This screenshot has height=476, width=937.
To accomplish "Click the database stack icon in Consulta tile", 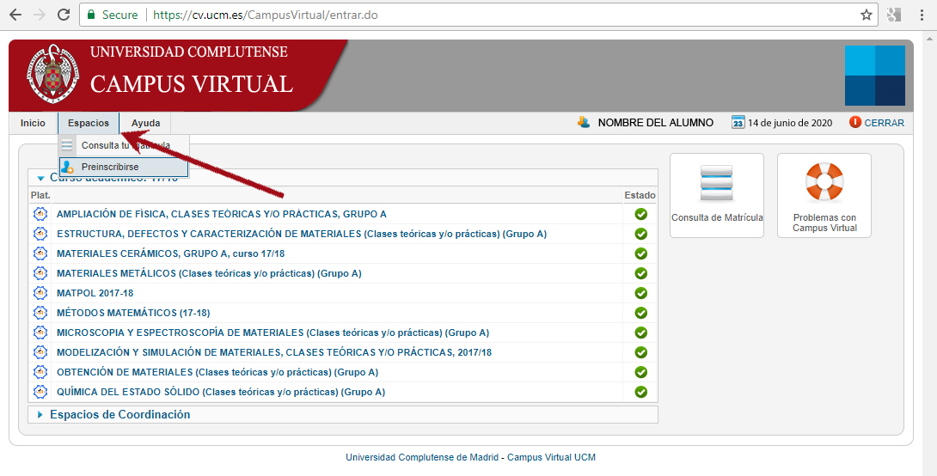I will 716,184.
